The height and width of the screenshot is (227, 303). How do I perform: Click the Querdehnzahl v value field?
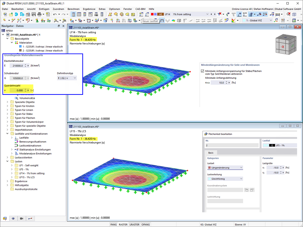tap(17, 90)
